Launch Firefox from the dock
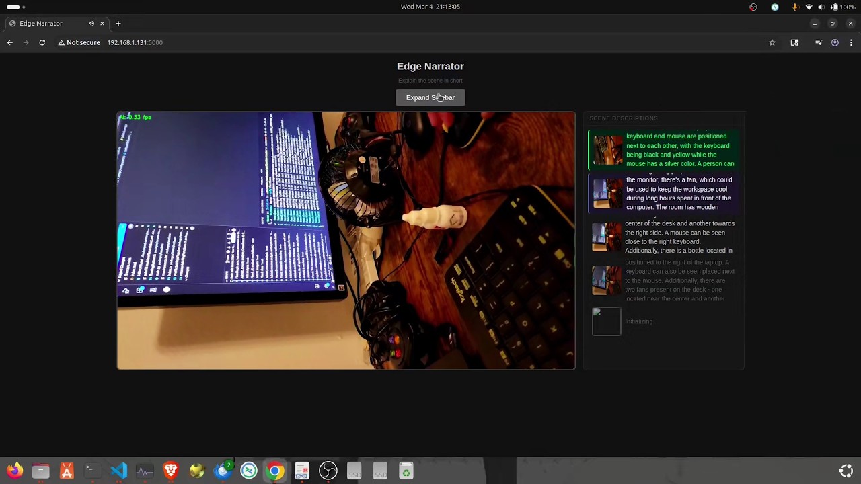 15,471
